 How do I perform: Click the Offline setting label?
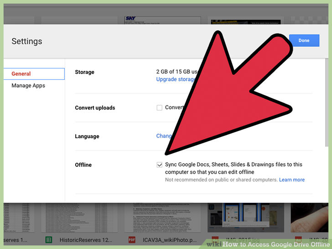click(x=83, y=165)
